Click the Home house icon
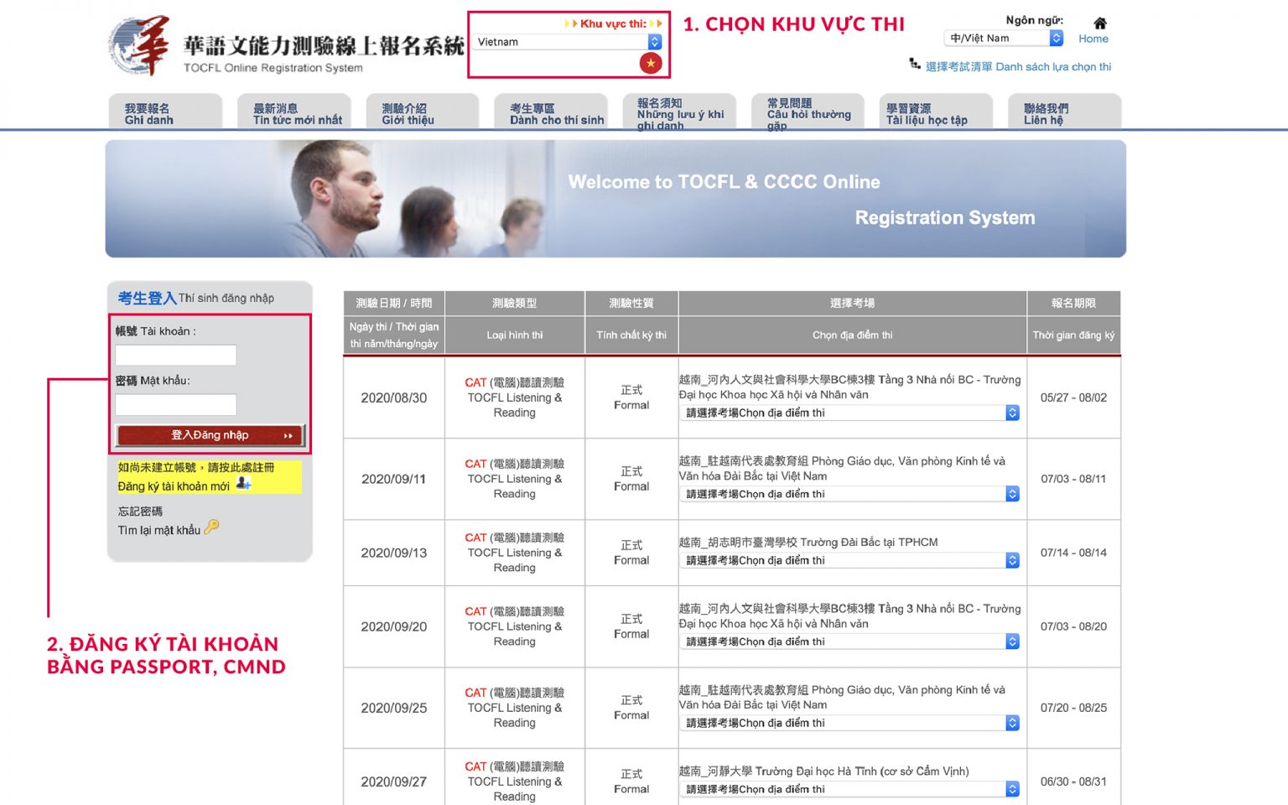The image size is (1288, 805). (x=1100, y=23)
